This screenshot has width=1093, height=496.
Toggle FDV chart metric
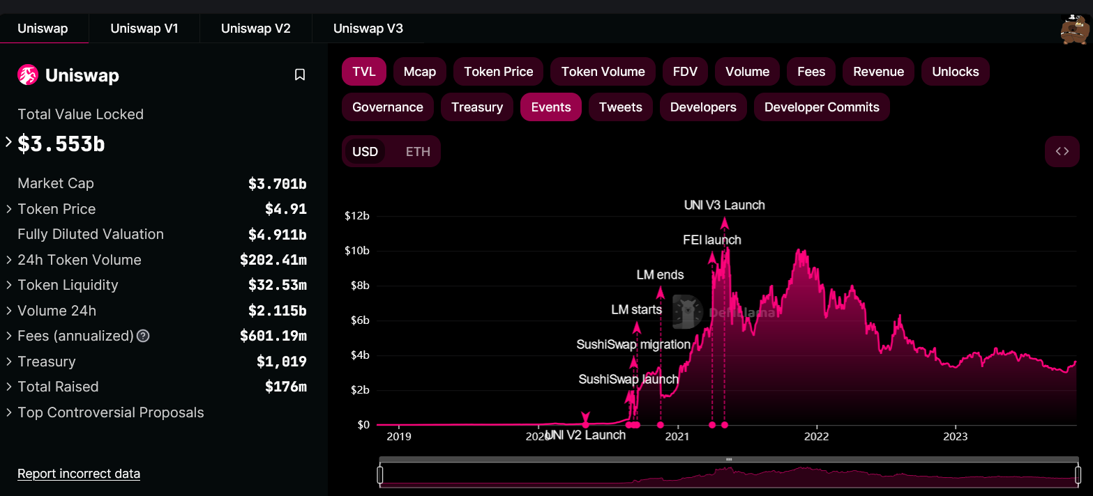(685, 72)
